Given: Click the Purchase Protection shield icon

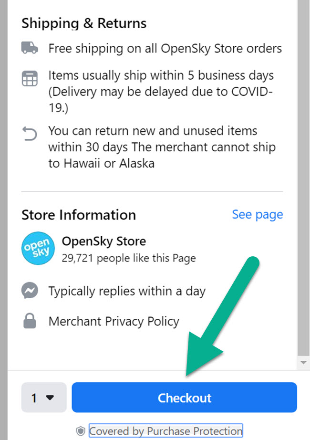Looking at the screenshot, I should pos(81,431).
